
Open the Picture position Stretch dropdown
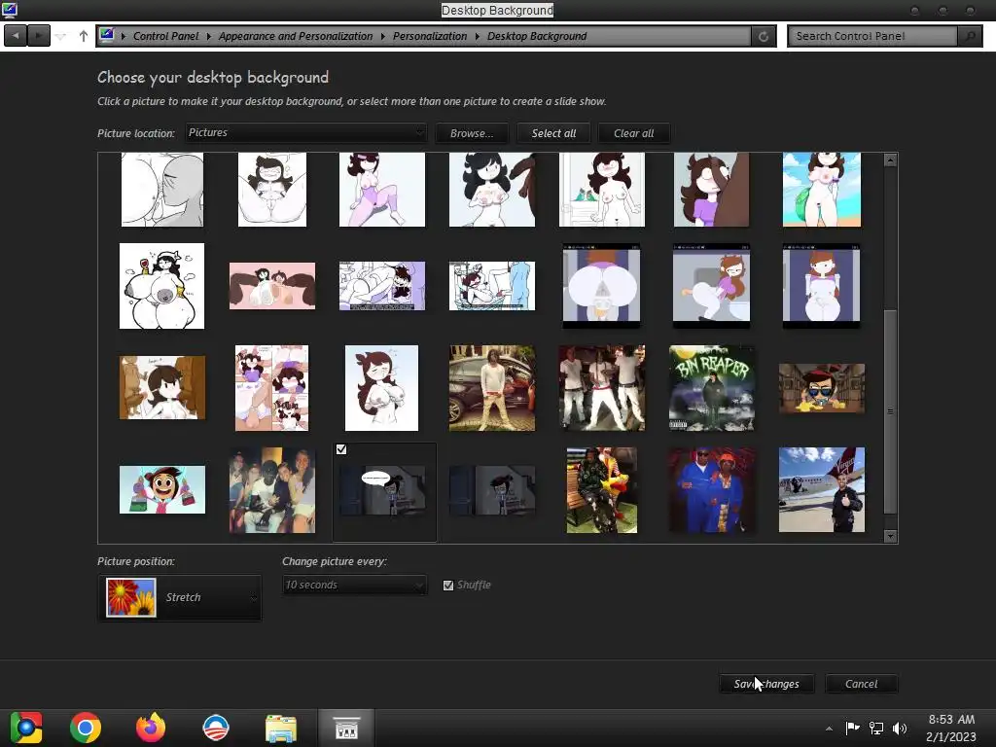click(x=180, y=597)
